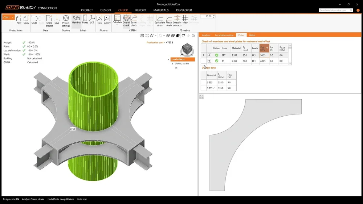Click the SM2 member label

click(x=73, y=129)
